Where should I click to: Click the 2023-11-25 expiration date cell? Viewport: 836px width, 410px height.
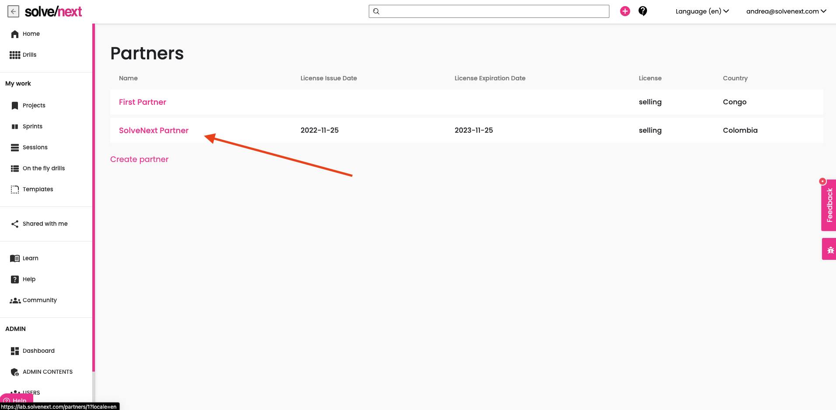click(x=474, y=130)
